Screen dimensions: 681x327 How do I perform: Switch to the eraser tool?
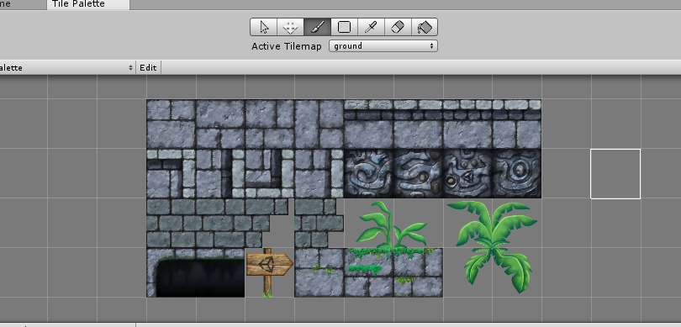tap(398, 27)
